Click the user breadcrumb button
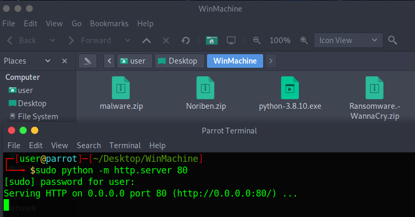This screenshot has height=217, width=415. 133,61
